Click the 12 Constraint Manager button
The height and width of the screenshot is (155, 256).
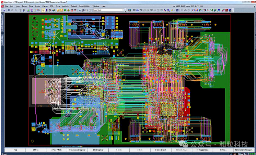pyautogui.click(x=244, y=150)
